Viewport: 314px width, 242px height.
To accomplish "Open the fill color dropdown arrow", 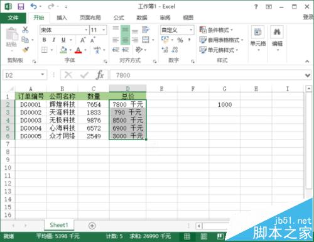I will pos(70,50).
